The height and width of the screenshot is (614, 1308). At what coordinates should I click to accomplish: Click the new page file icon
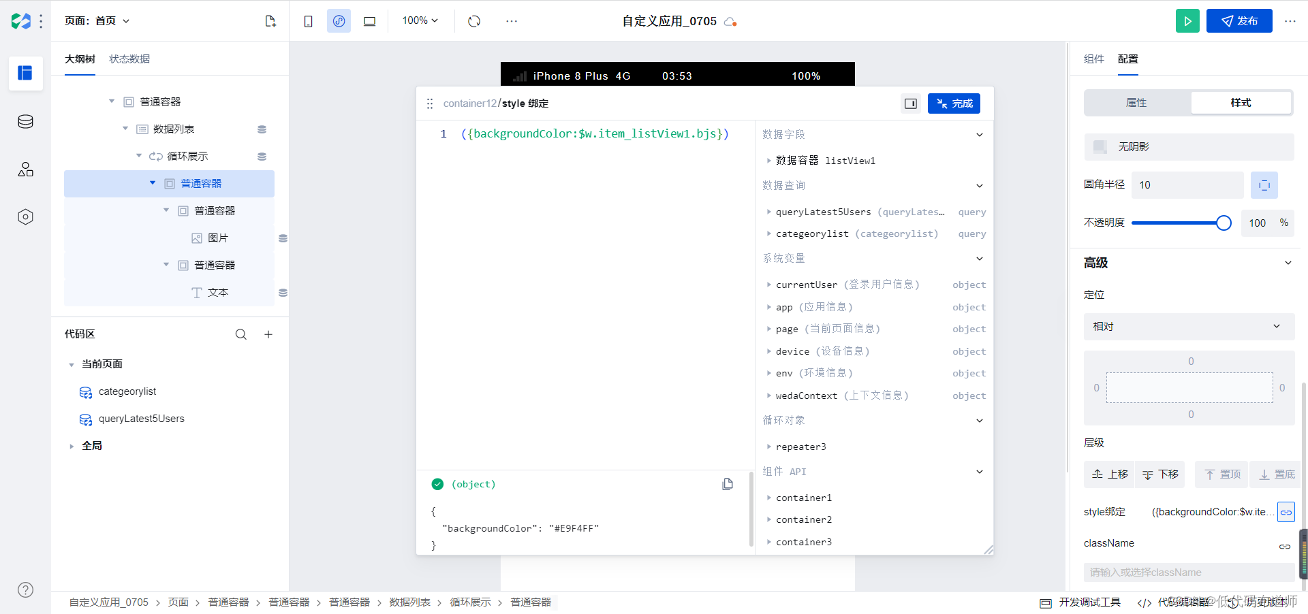270,21
